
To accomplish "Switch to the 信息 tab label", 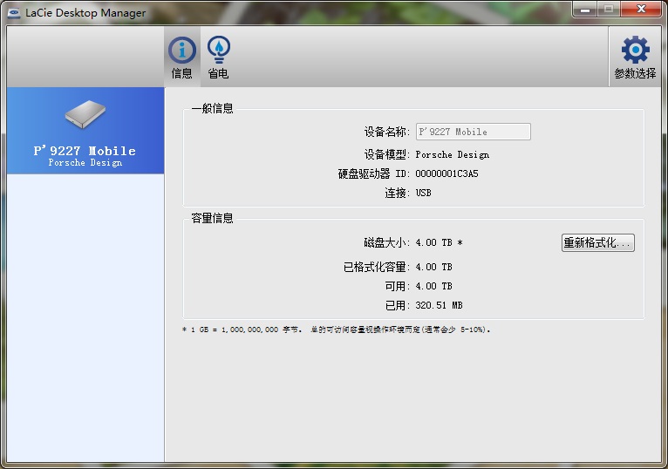I will pyautogui.click(x=181, y=74).
